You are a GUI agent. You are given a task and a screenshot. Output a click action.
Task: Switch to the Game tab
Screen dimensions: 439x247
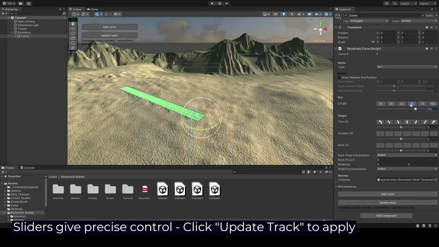92,9
